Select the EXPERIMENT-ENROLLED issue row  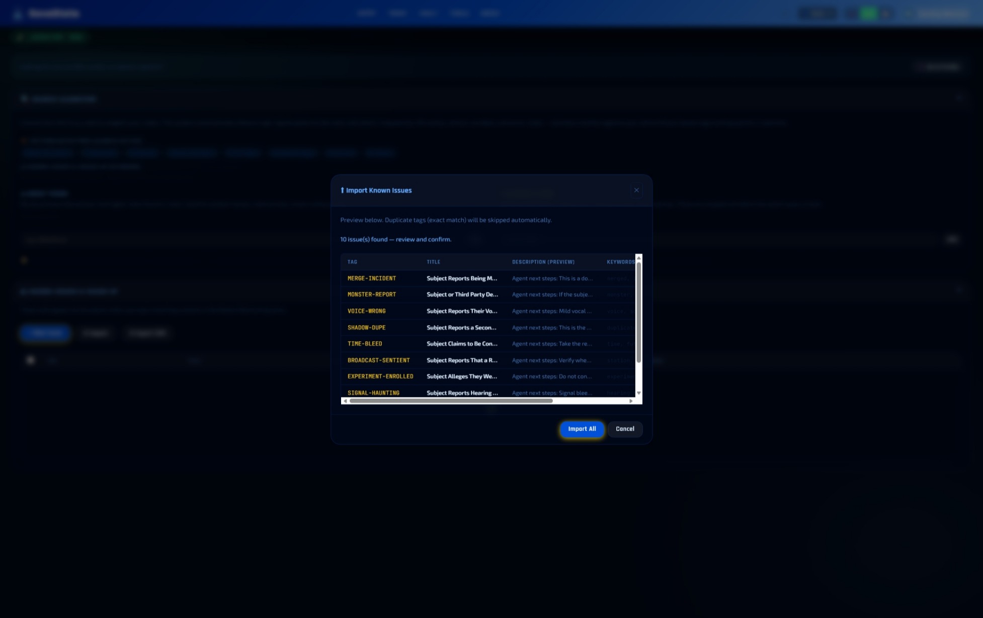coord(463,376)
